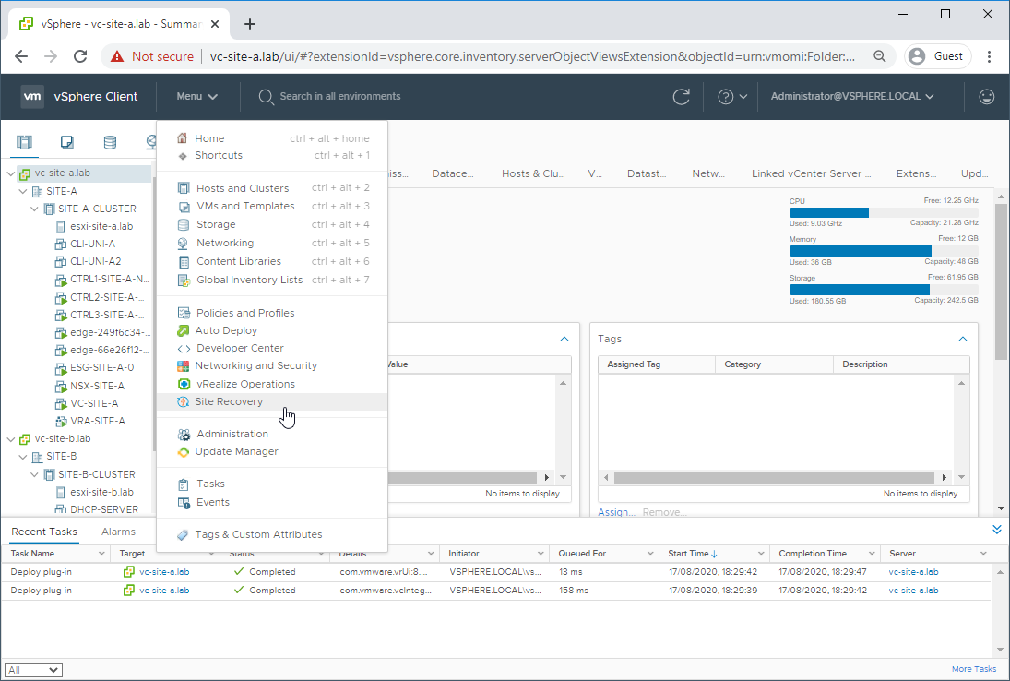Open Auto Deploy from menu

click(x=272, y=330)
